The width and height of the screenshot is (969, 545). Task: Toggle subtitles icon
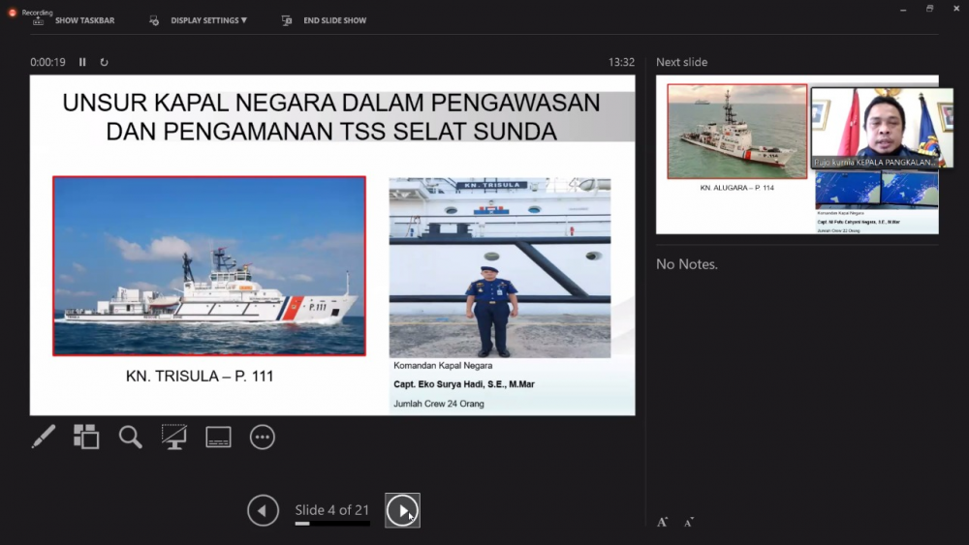coord(218,437)
